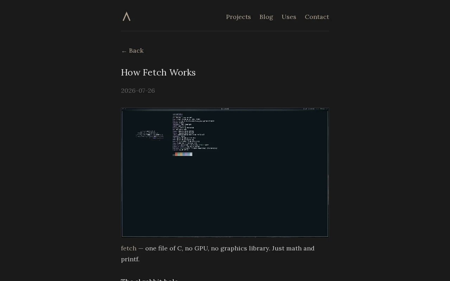Go to the Blog section

point(266,17)
